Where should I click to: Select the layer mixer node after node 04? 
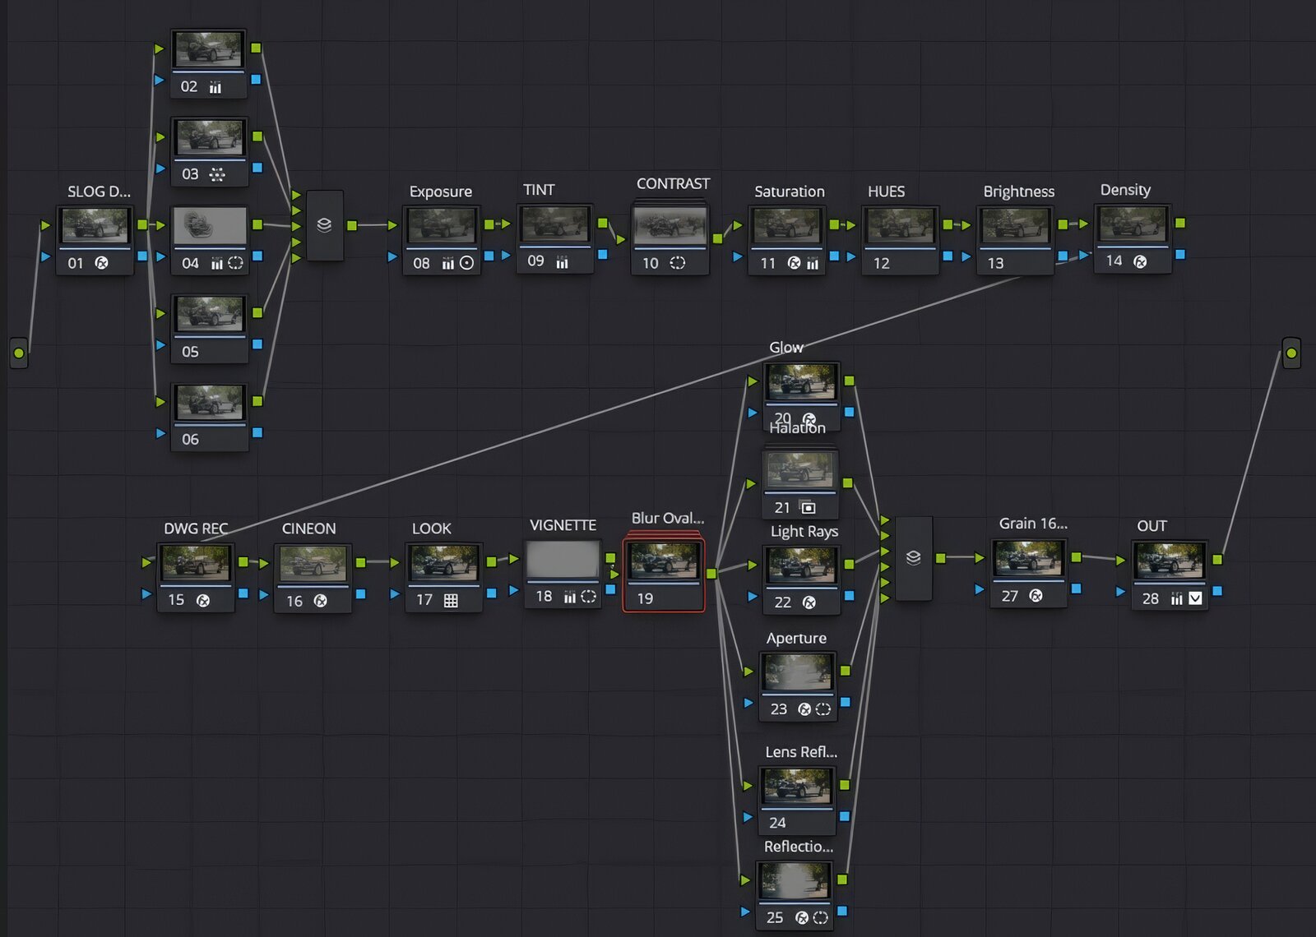click(324, 225)
